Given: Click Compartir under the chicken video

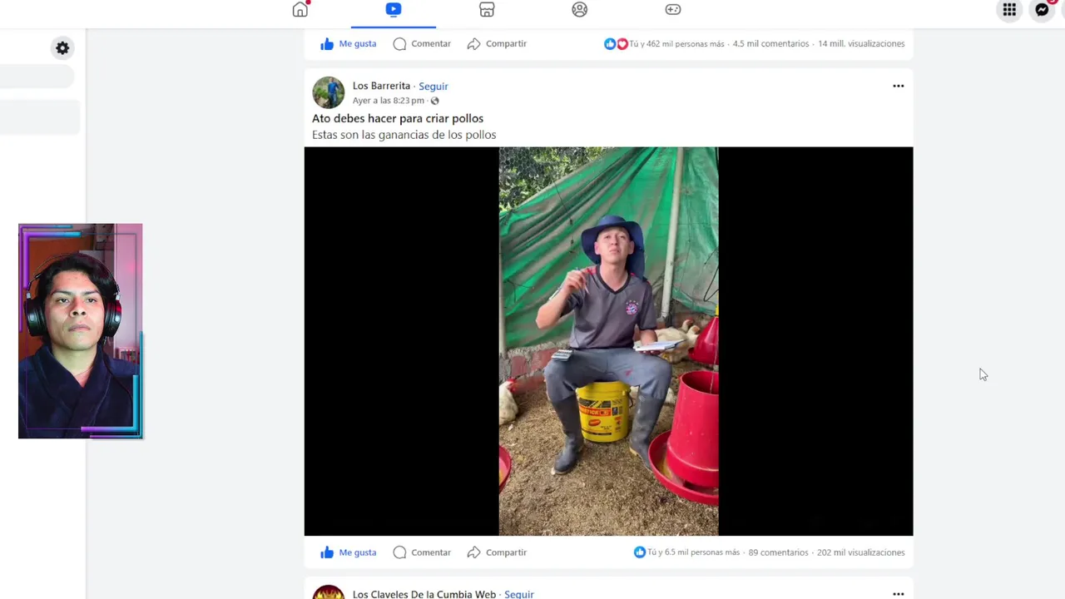Looking at the screenshot, I should click(x=497, y=552).
